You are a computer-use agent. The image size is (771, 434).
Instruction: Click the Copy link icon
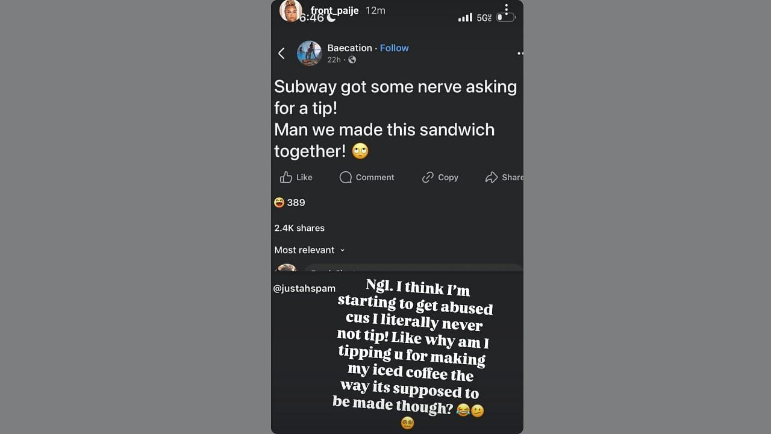[x=428, y=177]
